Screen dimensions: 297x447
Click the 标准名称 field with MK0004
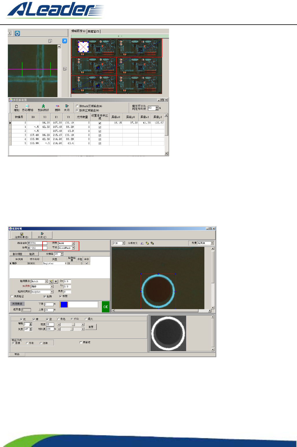tap(37, 243)
